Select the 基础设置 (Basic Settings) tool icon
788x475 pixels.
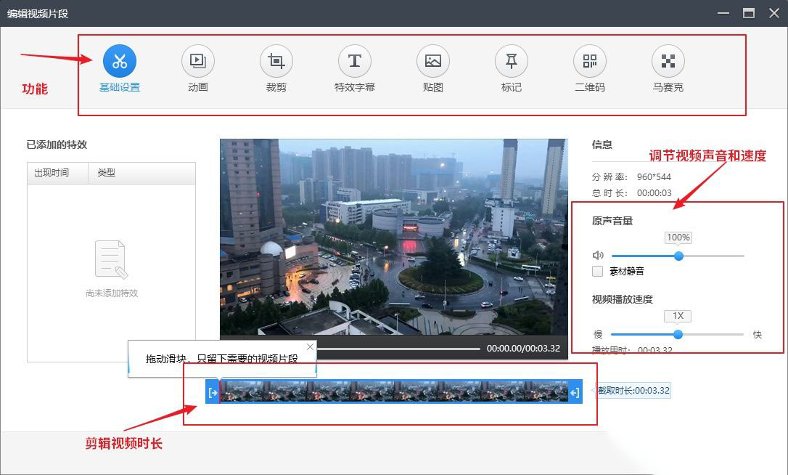point(119,62)
